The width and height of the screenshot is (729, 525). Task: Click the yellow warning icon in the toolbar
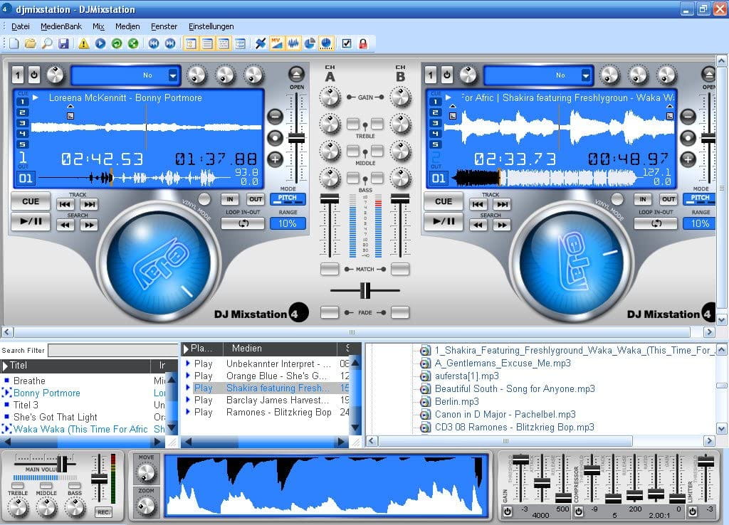point(83,43)
